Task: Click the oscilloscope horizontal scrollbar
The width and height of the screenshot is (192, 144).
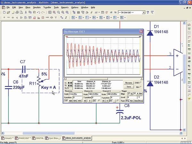Action: [102, 78]
